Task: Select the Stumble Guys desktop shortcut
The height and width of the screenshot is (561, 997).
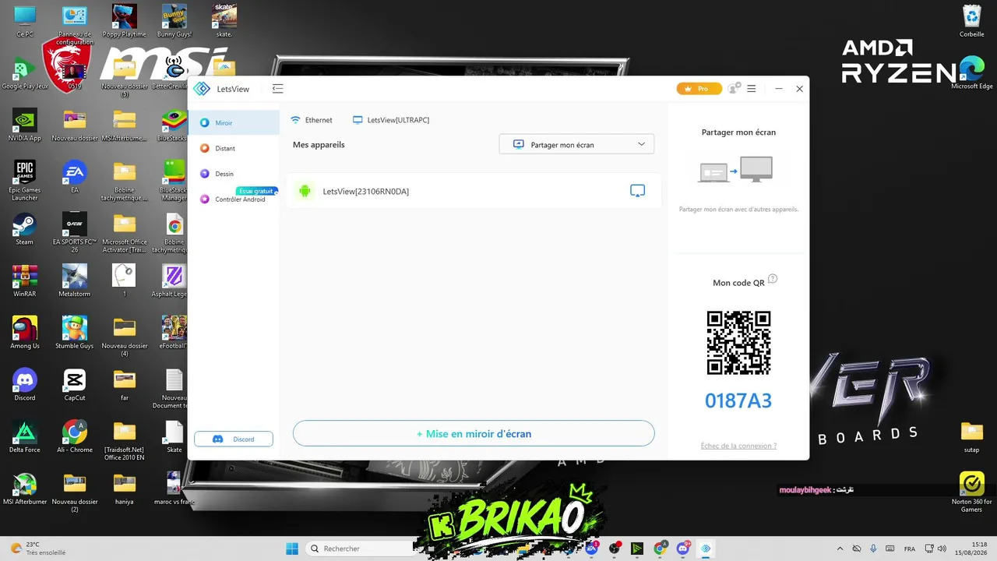Action: point(75,333)
